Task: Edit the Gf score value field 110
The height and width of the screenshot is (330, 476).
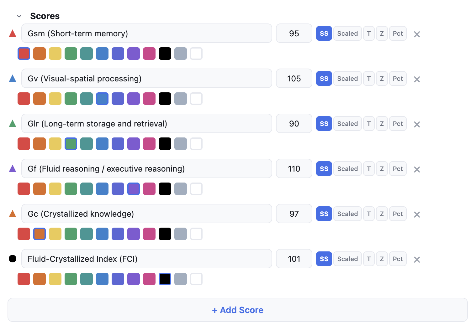Action: click(294, 169)
